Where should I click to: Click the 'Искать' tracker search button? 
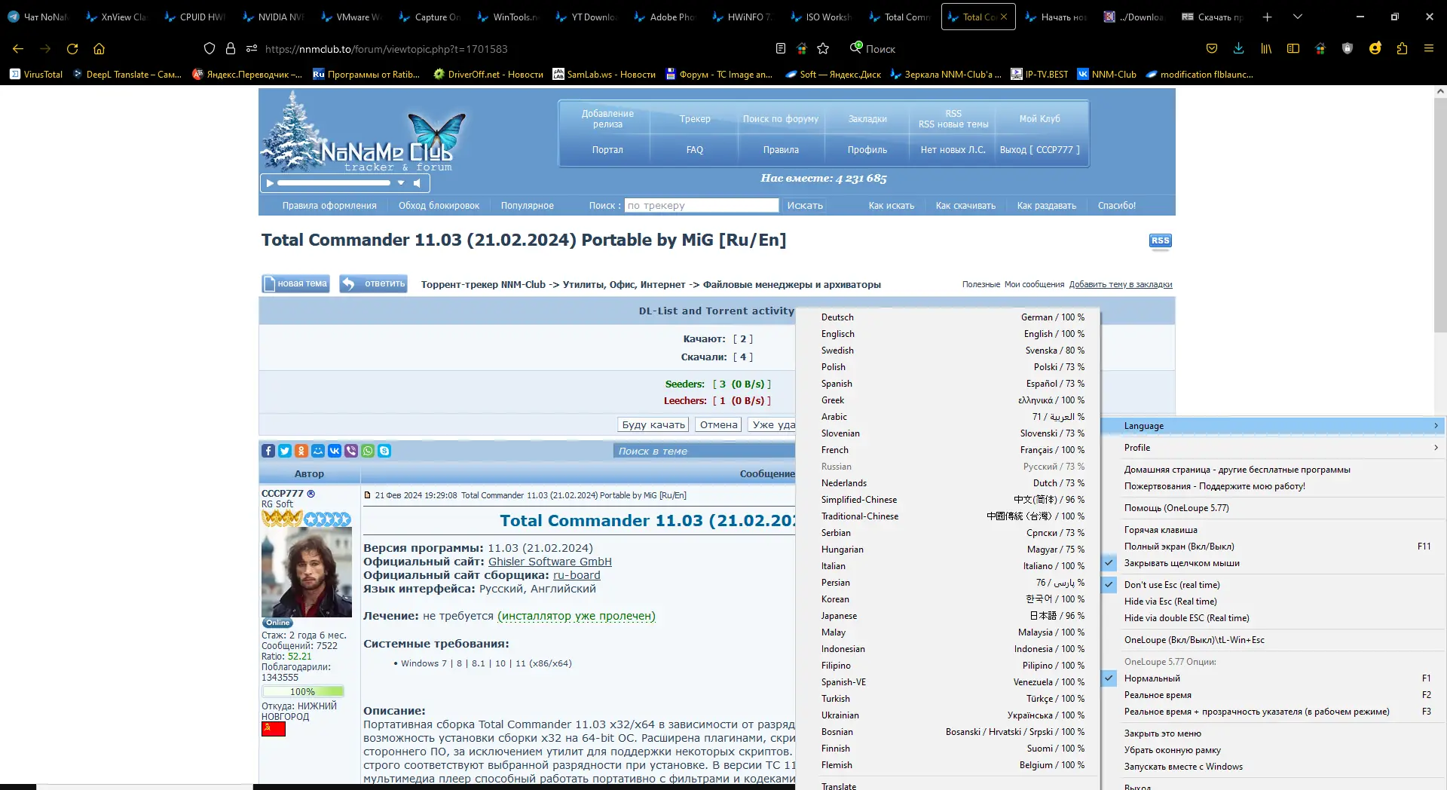805,205
